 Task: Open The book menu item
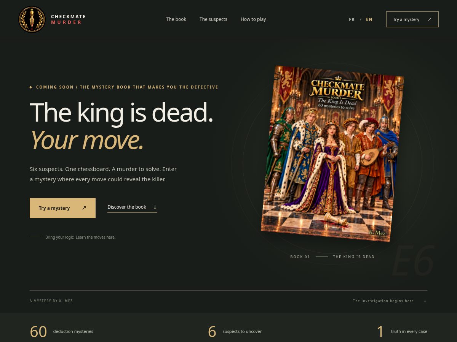point(176,19)
